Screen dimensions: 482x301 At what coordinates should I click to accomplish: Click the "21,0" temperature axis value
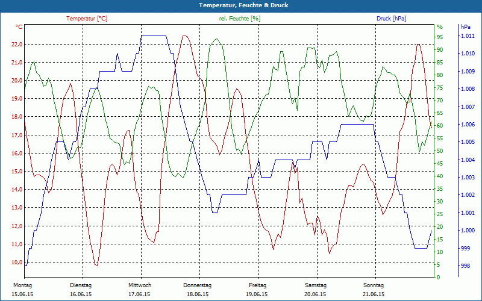(x=17, y=63)
